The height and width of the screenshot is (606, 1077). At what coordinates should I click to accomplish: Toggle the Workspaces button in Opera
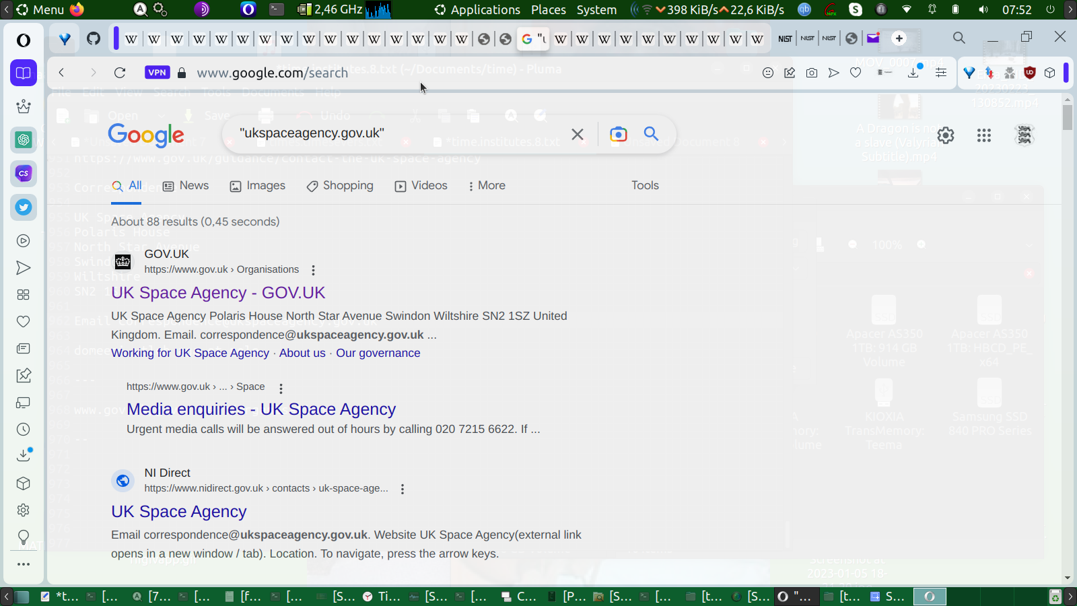(x=24, y=73)
